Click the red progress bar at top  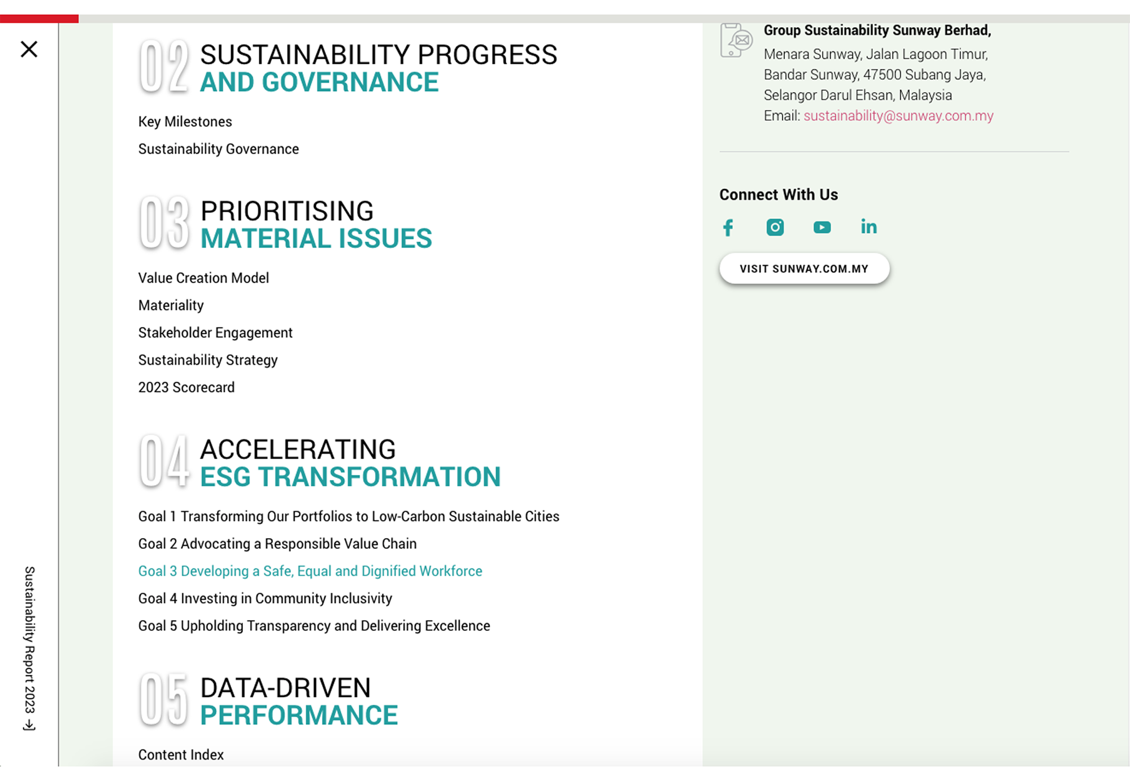tap(39, 19)
